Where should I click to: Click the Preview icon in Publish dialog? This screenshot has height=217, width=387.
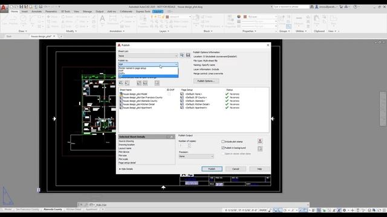click(x=157, y=83)
